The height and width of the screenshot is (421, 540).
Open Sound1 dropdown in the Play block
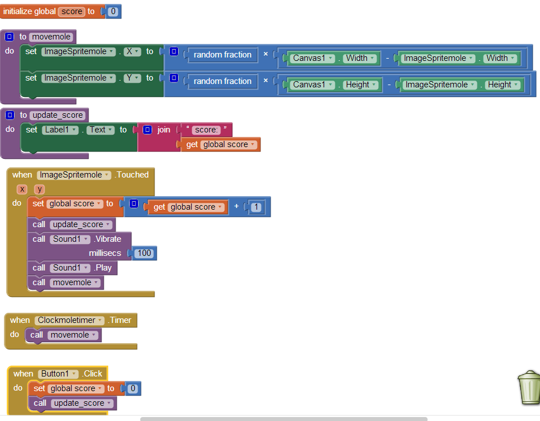[x=70, y=268]
